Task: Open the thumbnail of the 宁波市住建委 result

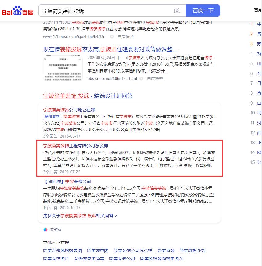Action: click(63, 68)
